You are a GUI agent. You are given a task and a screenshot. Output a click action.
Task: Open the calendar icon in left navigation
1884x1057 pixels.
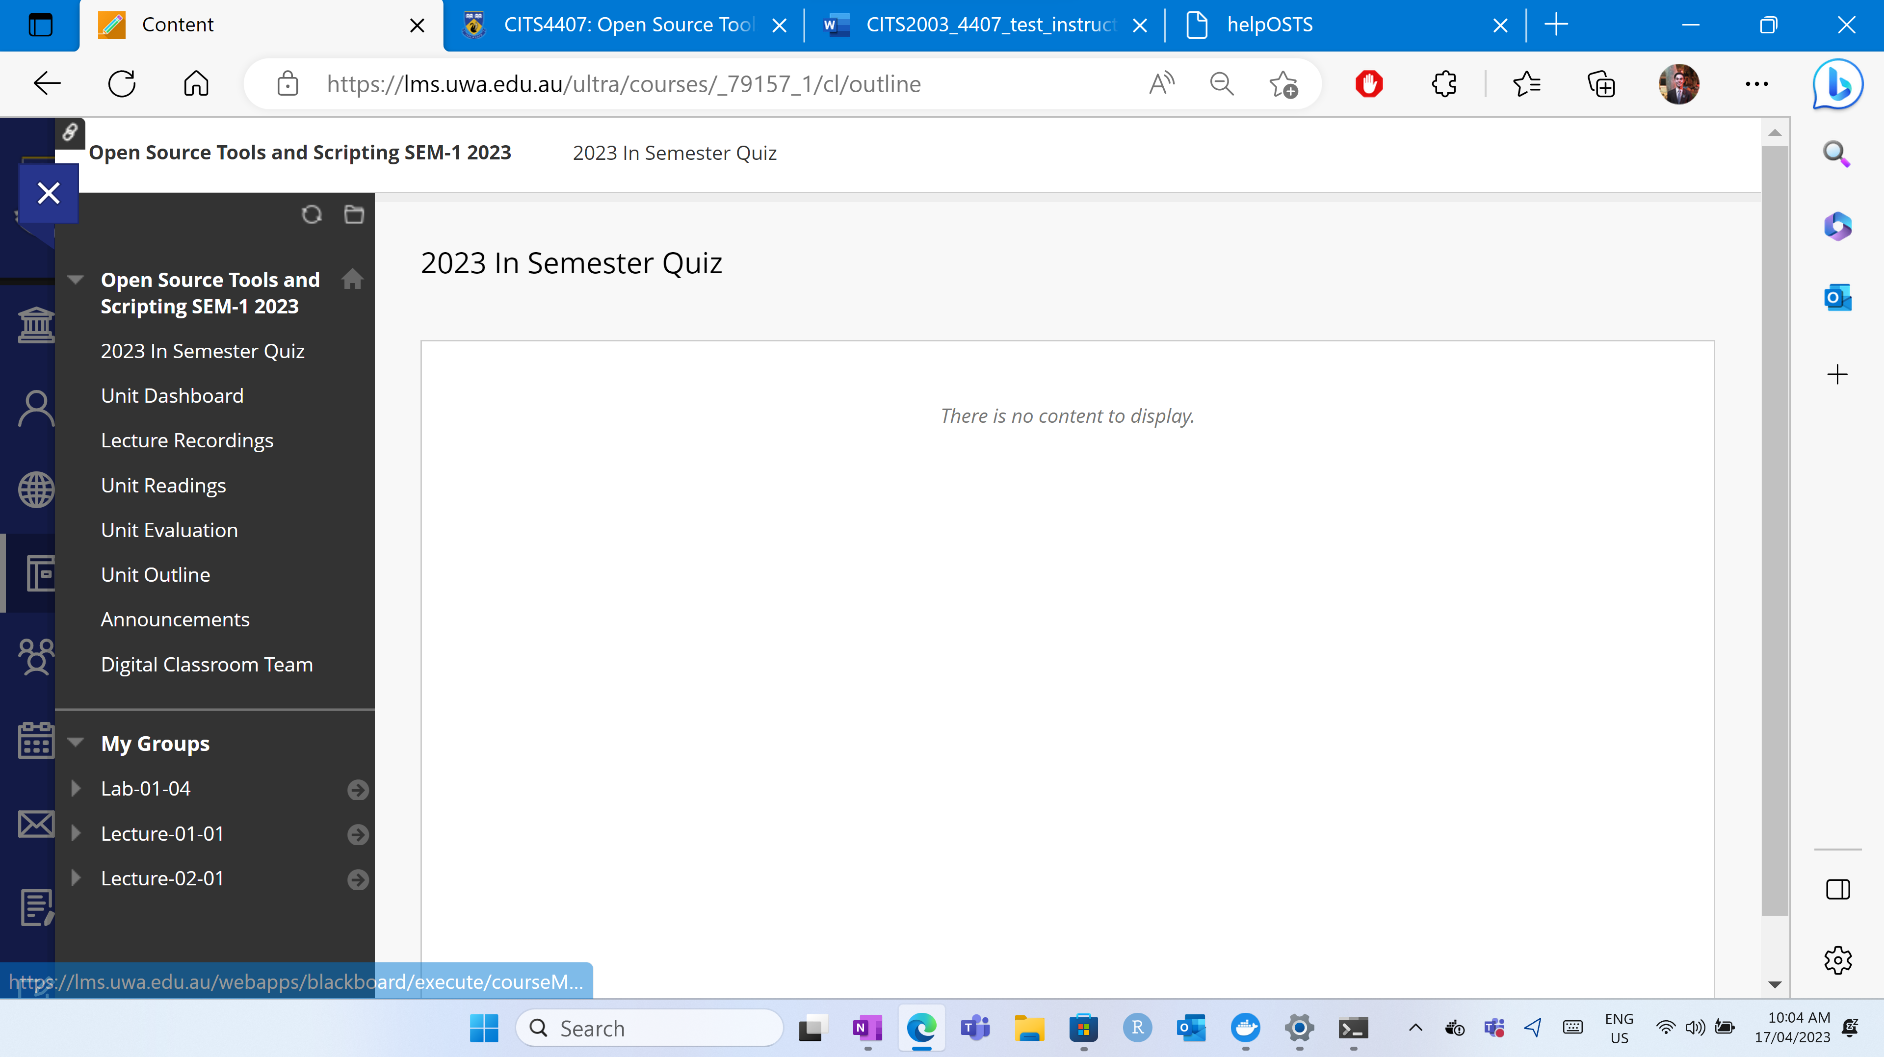coord(35,741)
